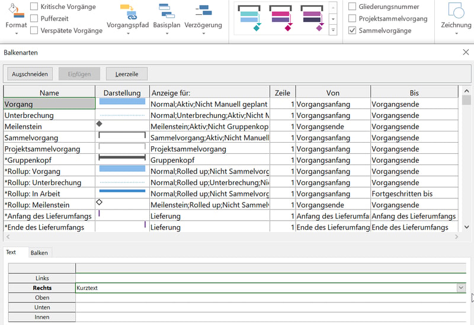Uncheck the Sammelvorgänge checkbox
Screen dimensions: 474x325
click(x=352, y=31)
